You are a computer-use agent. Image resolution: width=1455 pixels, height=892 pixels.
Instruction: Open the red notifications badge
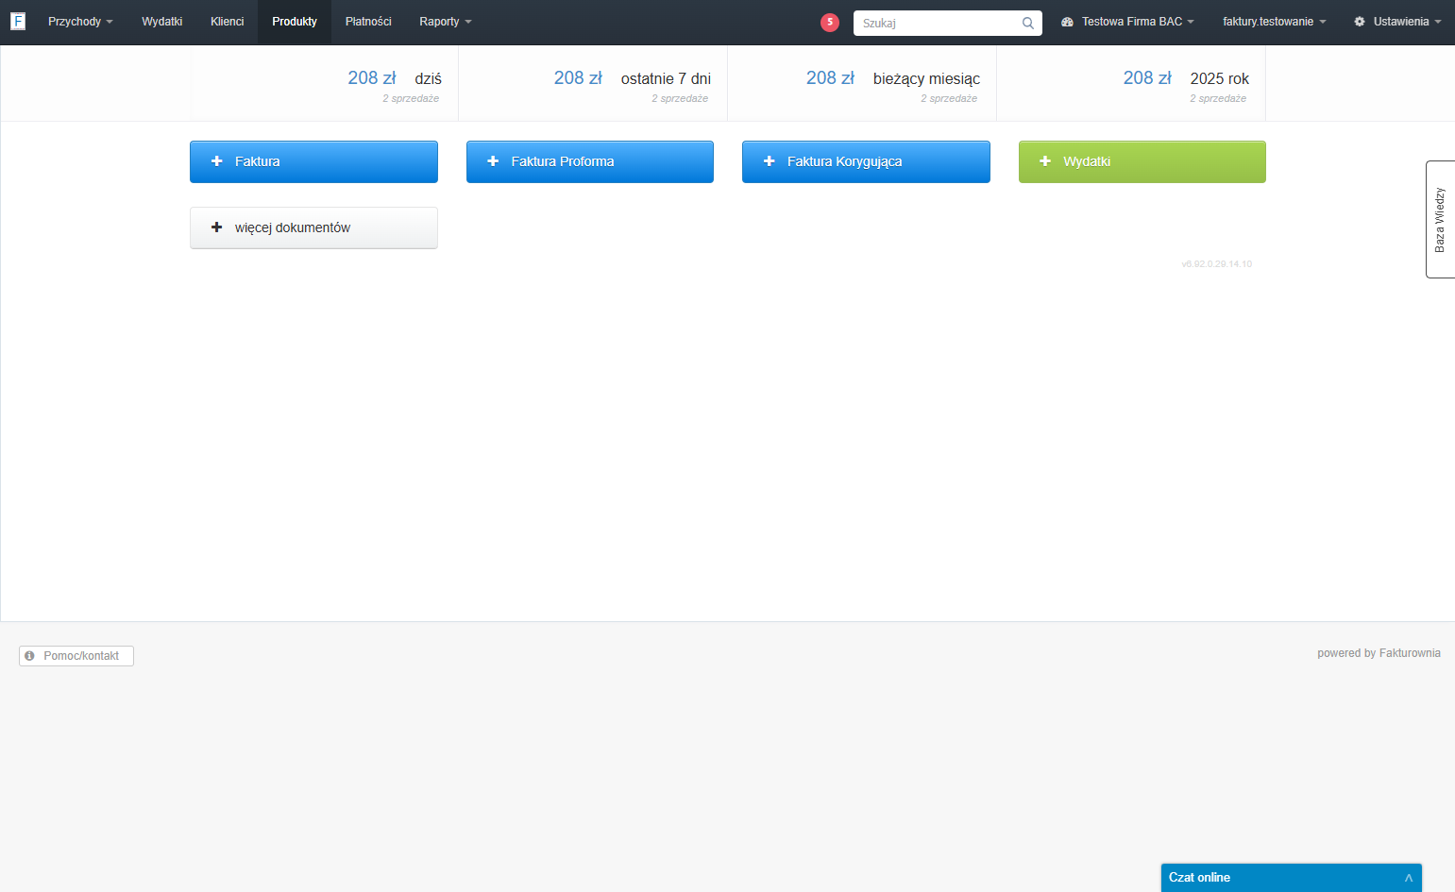[x=830, y=22]
